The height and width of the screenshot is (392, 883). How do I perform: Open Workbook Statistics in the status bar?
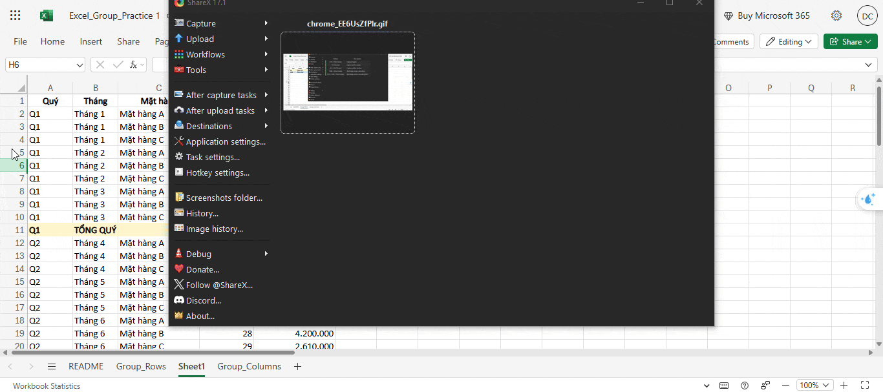(47, 386)
